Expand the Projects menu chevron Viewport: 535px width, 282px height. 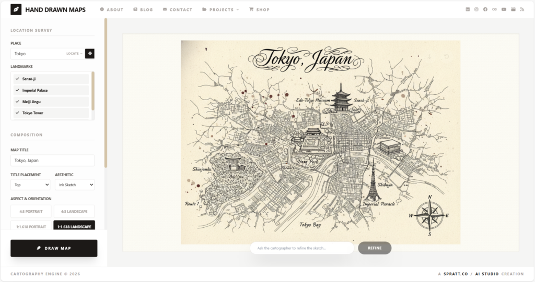(x=238, y=9)
